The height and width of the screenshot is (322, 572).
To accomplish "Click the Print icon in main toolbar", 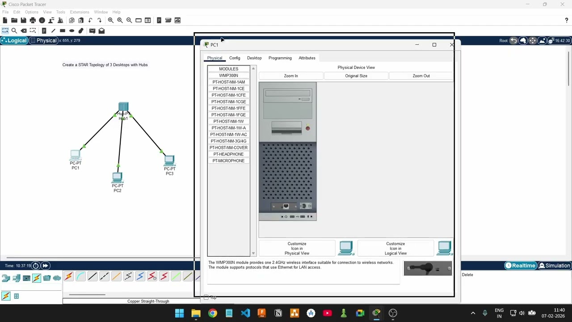I will 33,20.
